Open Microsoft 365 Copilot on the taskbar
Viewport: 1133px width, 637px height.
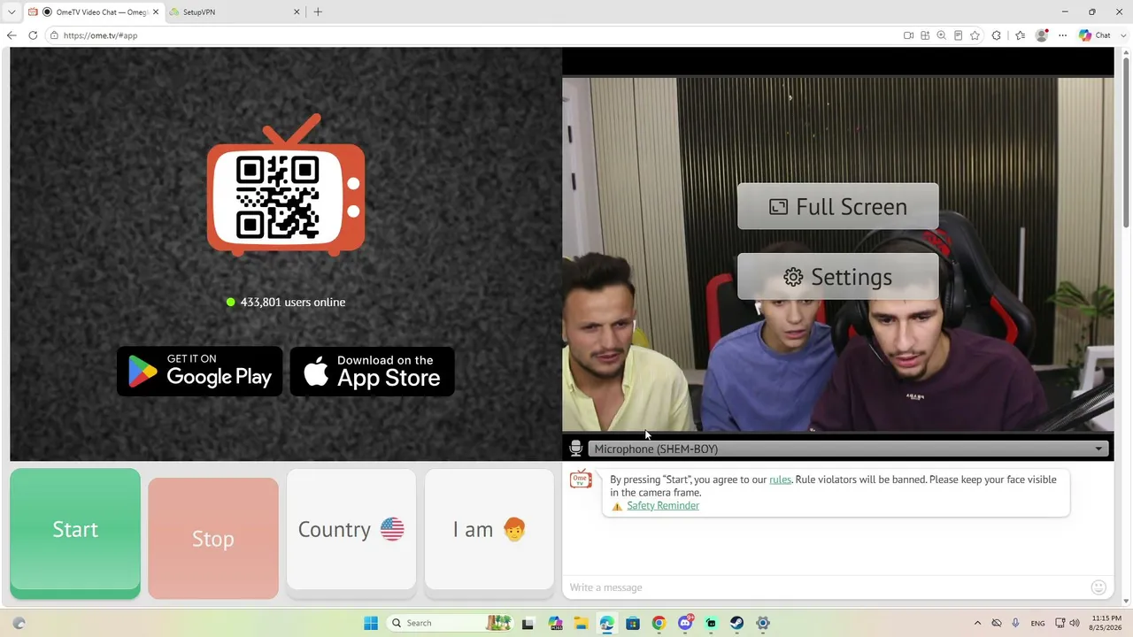(555, 623)
